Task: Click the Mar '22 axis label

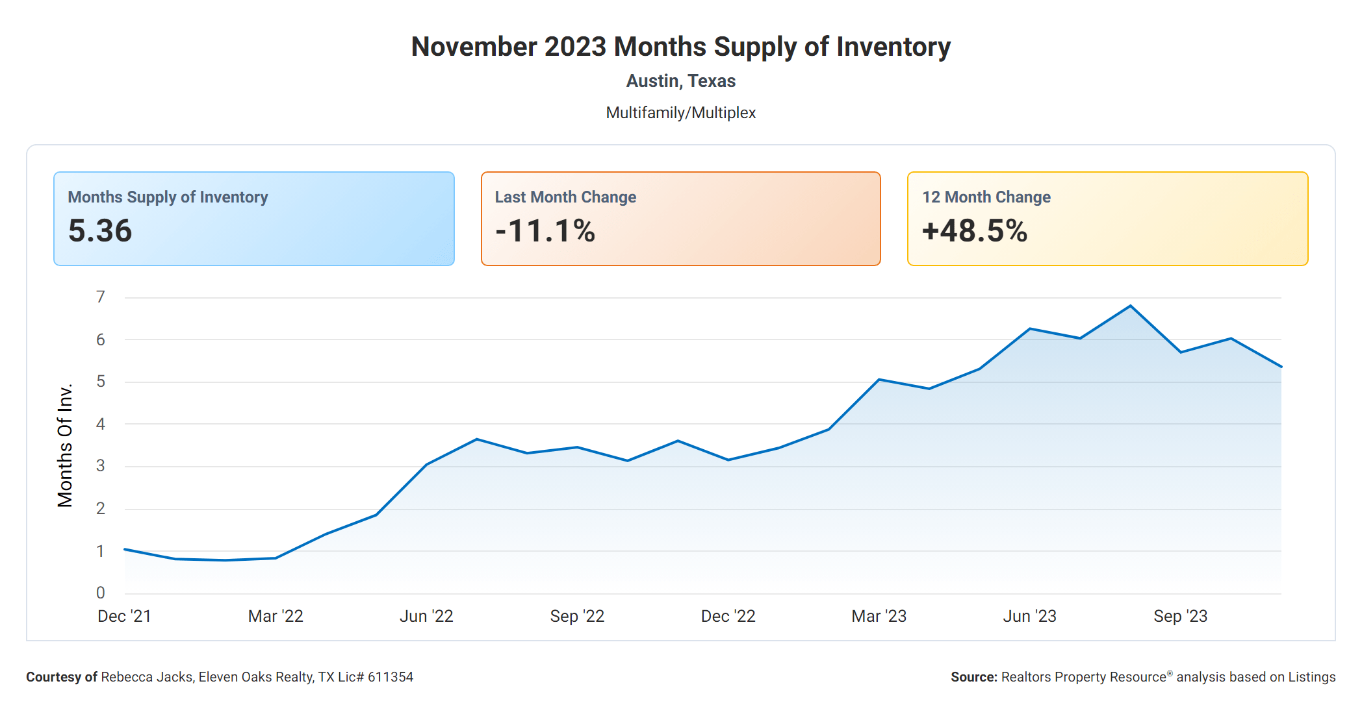Action: pos(276,616)
